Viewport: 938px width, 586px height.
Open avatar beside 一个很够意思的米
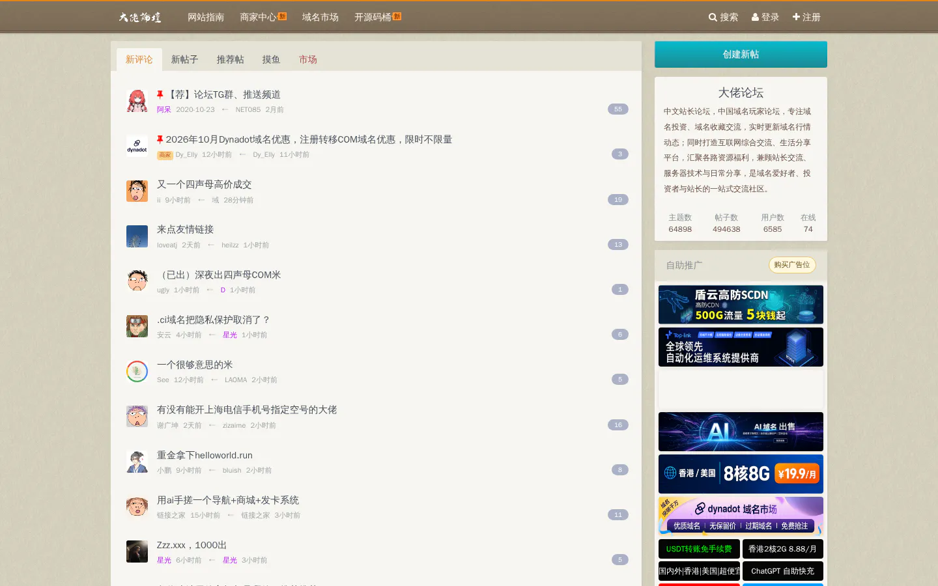(x=137, y=371)
